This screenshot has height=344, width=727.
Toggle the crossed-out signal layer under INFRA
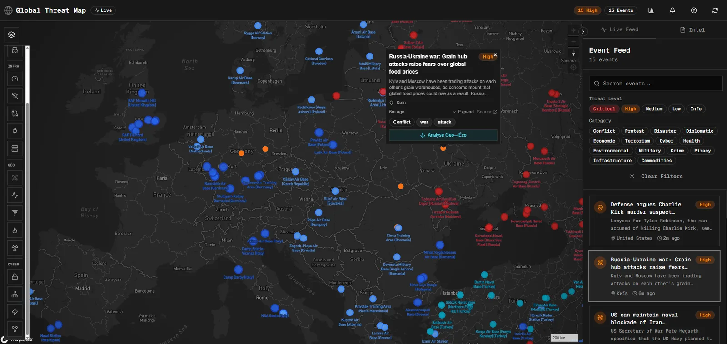coord(15,96)
